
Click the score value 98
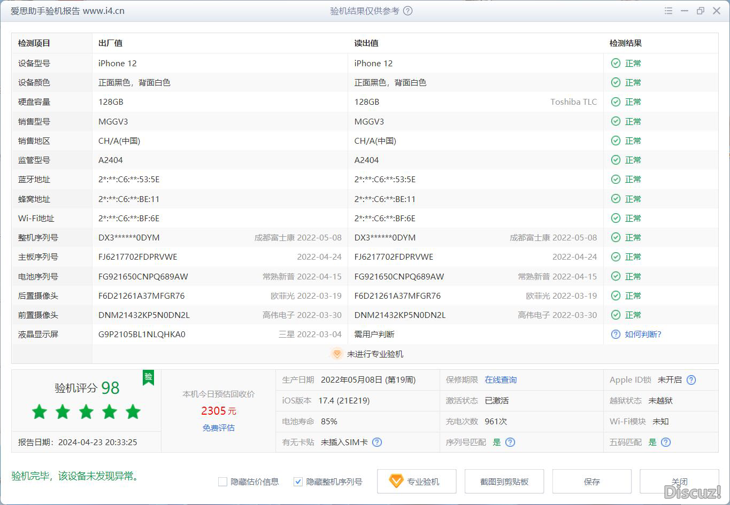coord(110,388)
